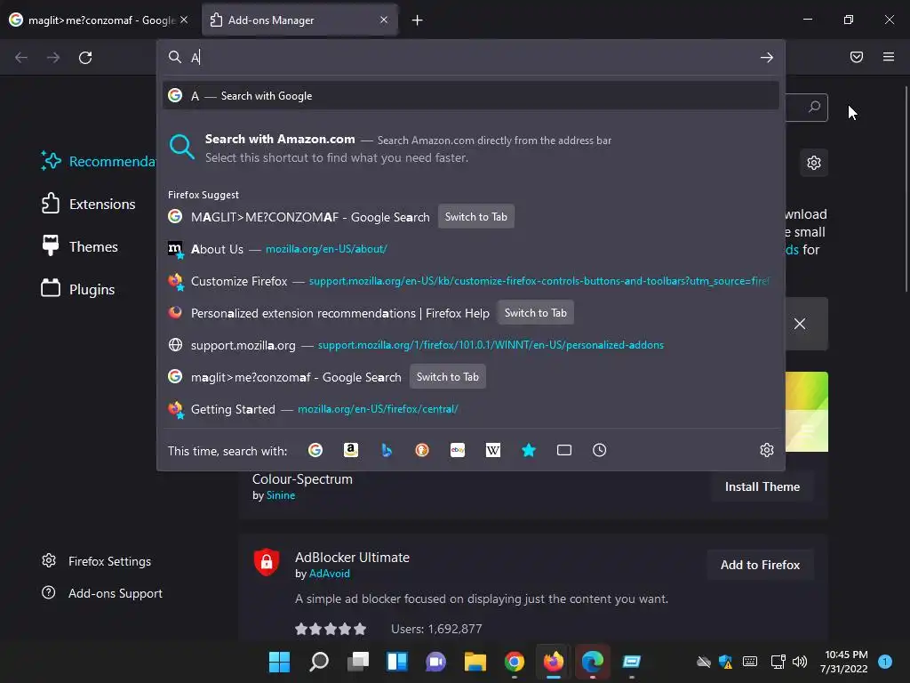Screen dimensions: 910x683
Task: Switch to Tab for MAGLIT>ME?CONZOMAF result
Action: click(476, 217)
